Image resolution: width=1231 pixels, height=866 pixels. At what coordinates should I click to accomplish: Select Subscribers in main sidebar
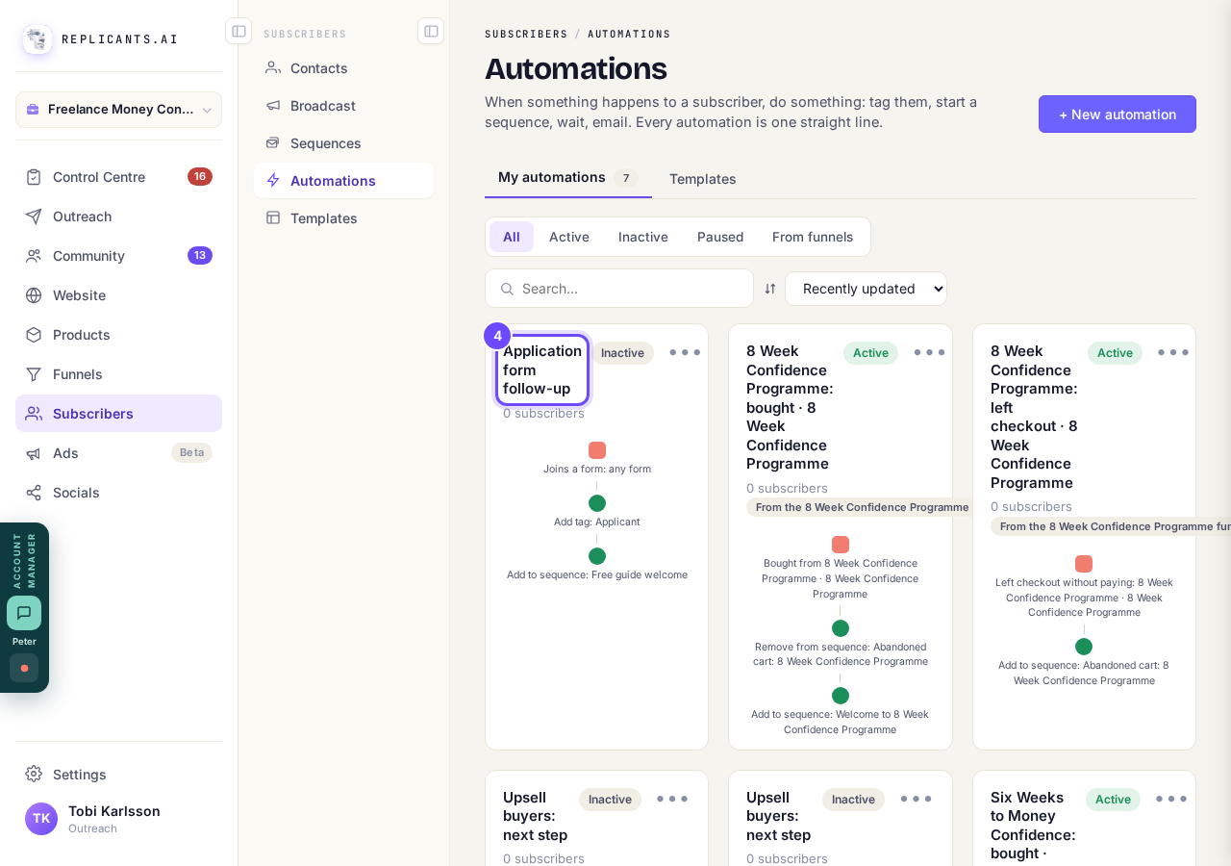[118, 414]
